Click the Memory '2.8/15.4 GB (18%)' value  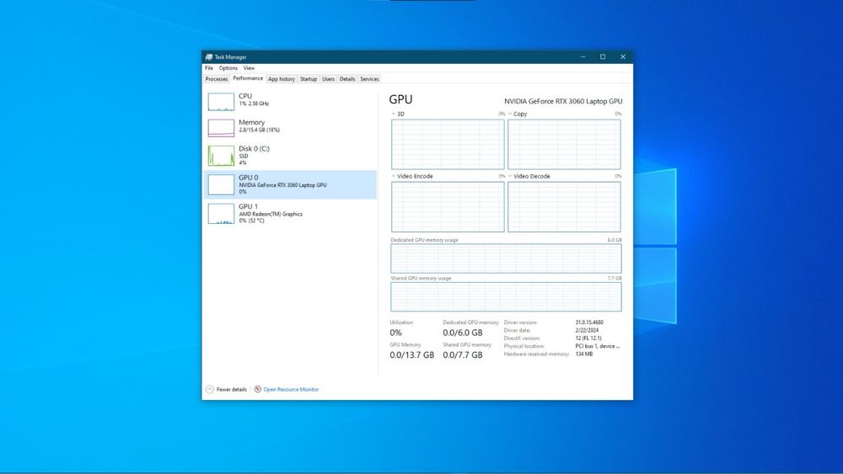[x=259, y=130]
